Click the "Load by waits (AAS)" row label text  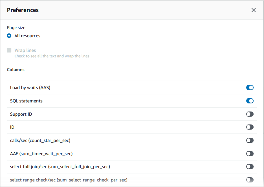30,88
